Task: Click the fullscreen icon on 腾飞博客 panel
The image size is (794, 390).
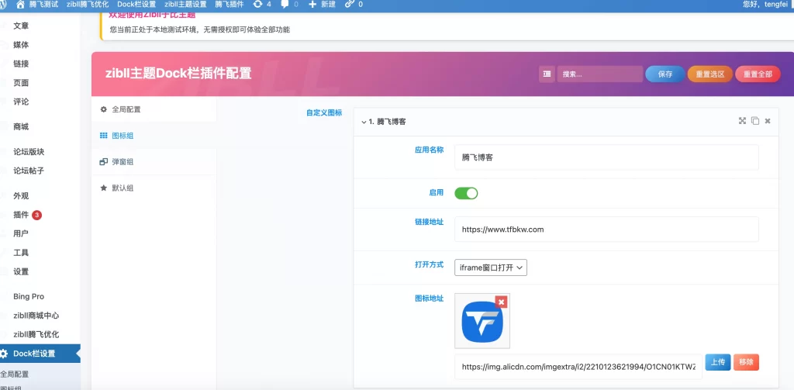Action: pyautogui.click(x=742, y=120)
